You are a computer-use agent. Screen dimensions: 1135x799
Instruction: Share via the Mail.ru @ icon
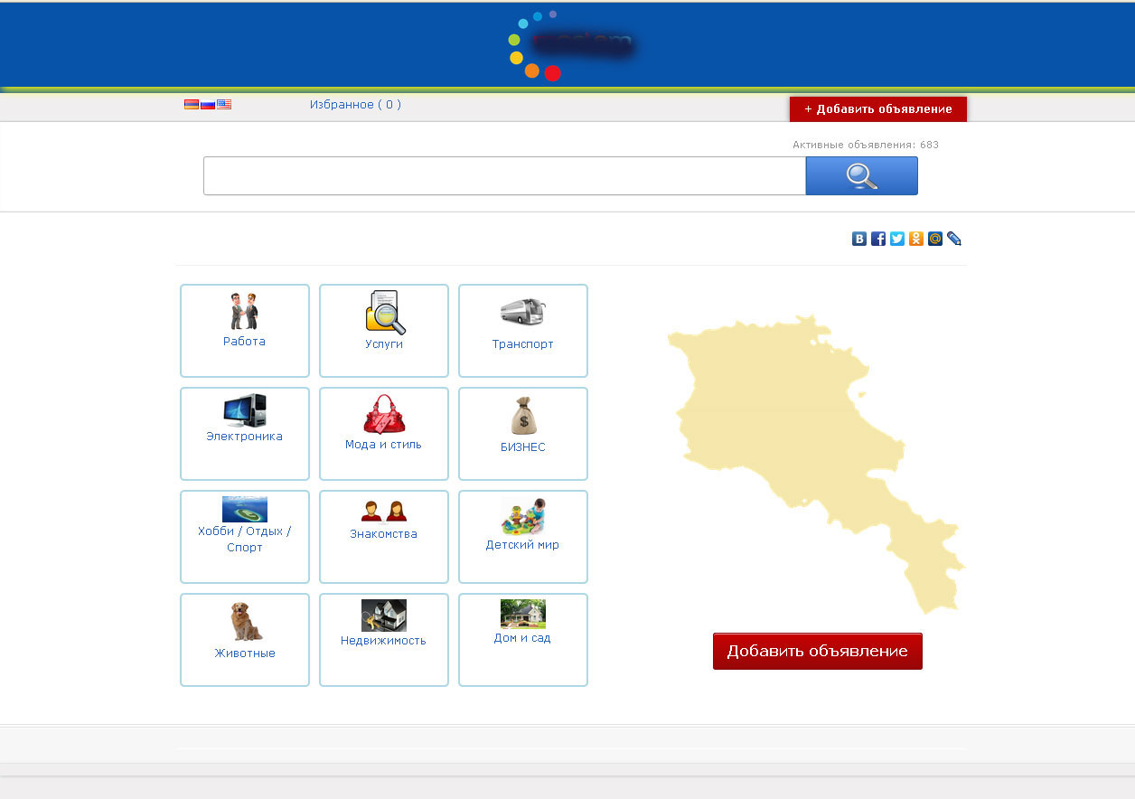(x=935, y=239)
